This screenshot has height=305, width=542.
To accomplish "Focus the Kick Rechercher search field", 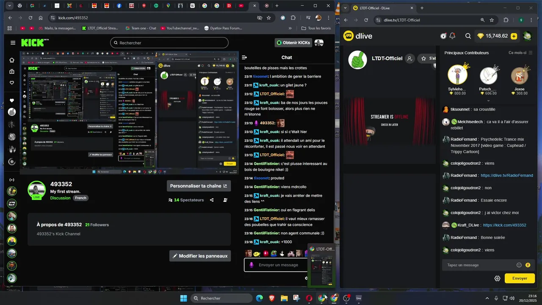I will tap(169, 43).
